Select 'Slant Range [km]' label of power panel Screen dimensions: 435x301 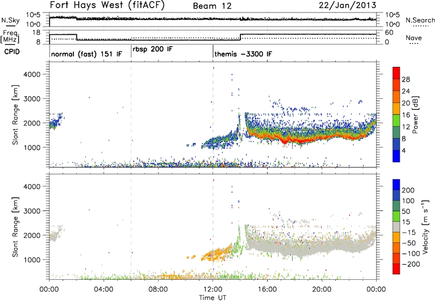point(15,115)
